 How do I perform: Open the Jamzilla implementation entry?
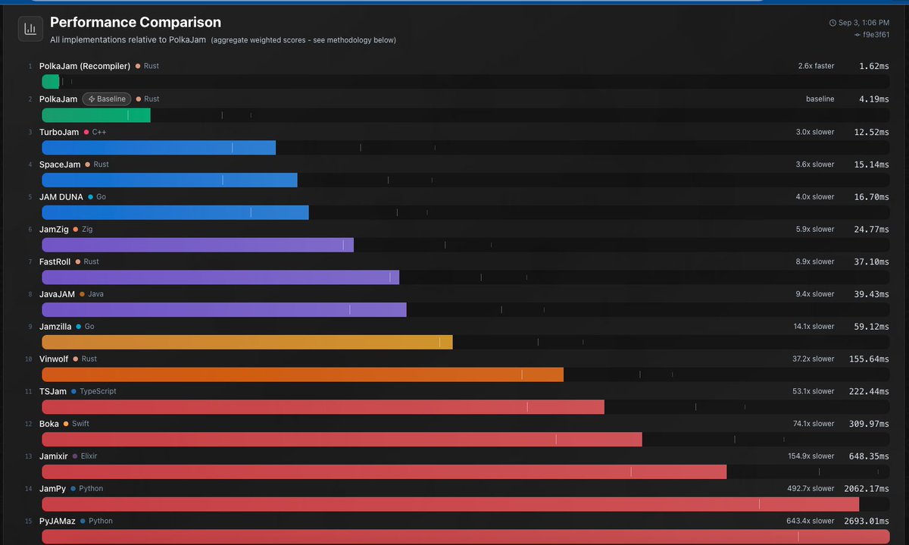pos(55,326)
